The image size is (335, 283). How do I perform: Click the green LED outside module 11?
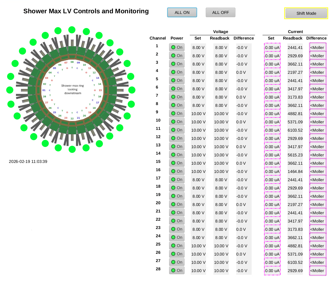tap(109, 42)
